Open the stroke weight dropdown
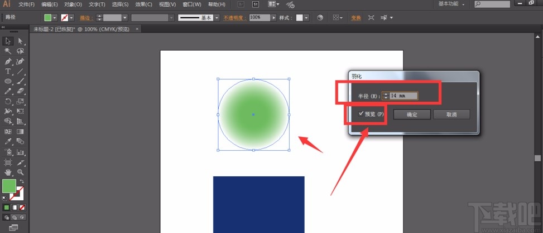 pos(125,18)
